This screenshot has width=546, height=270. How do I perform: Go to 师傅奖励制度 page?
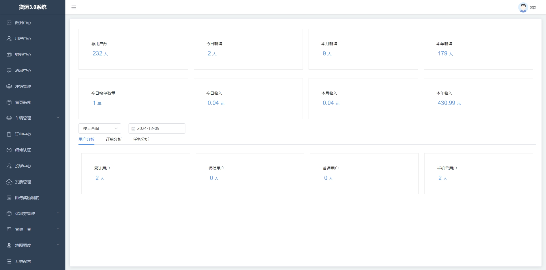(x=27, y=198)
